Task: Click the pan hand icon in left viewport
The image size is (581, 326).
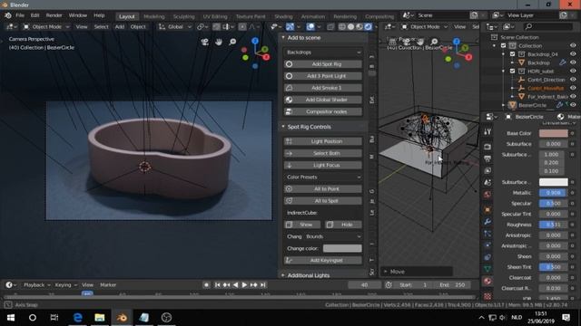Action: pyautogui.click(x=219, y=42)
